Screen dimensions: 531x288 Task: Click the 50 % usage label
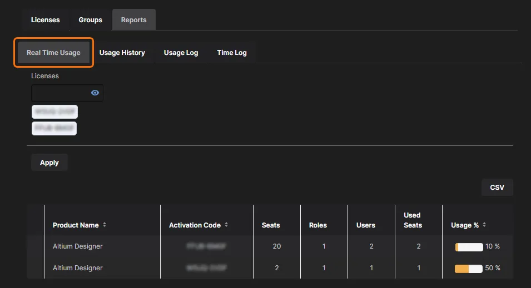point(493,268)
